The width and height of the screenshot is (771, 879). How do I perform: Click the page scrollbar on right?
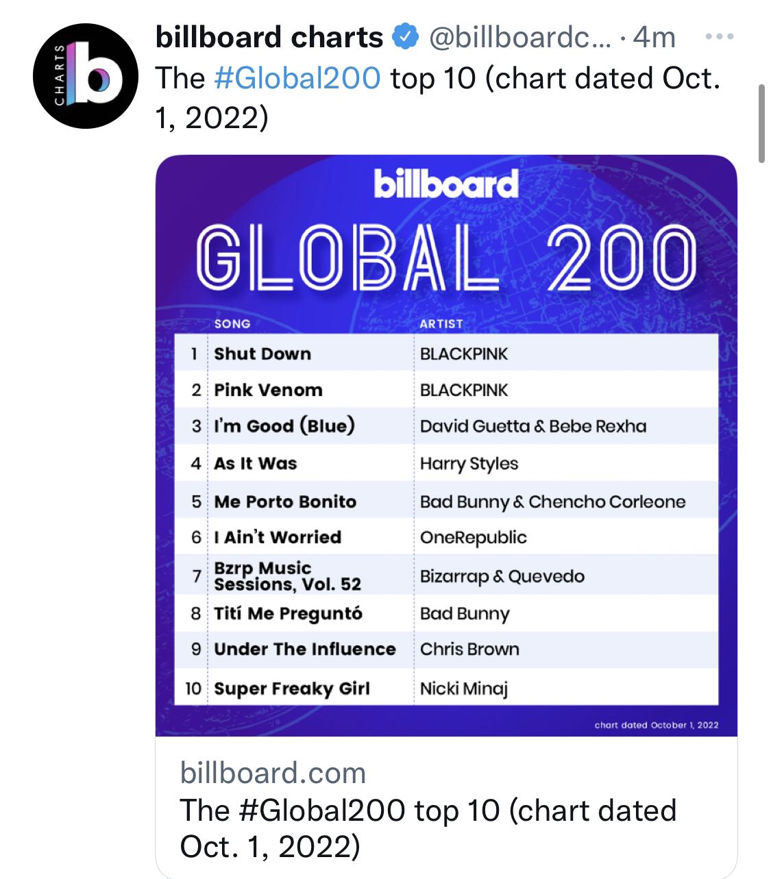tap(761, 123)
